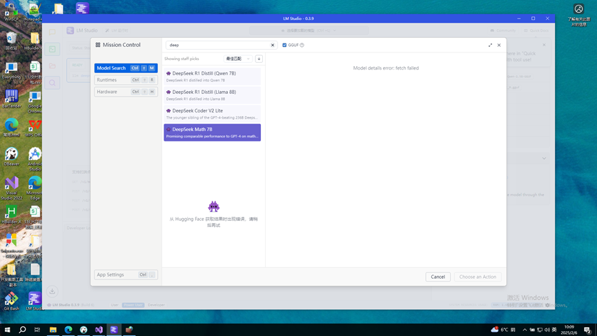Image resolution: width=597 pixels, height=336 pixels.
Task: Open the sort order dropdown for search results
Action: 237,59
